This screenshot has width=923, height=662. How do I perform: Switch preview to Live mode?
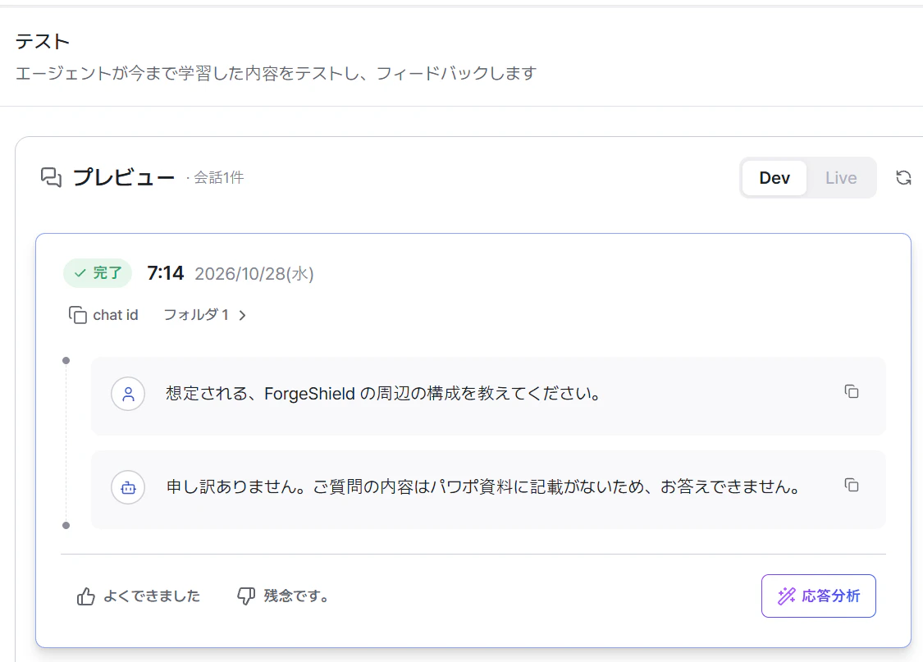coord(841,178)
